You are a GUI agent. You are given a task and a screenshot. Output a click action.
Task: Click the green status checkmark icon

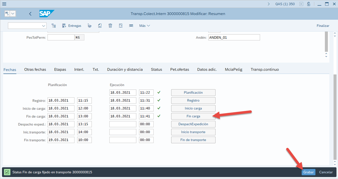pyautogui.click(x=7, y=172)
